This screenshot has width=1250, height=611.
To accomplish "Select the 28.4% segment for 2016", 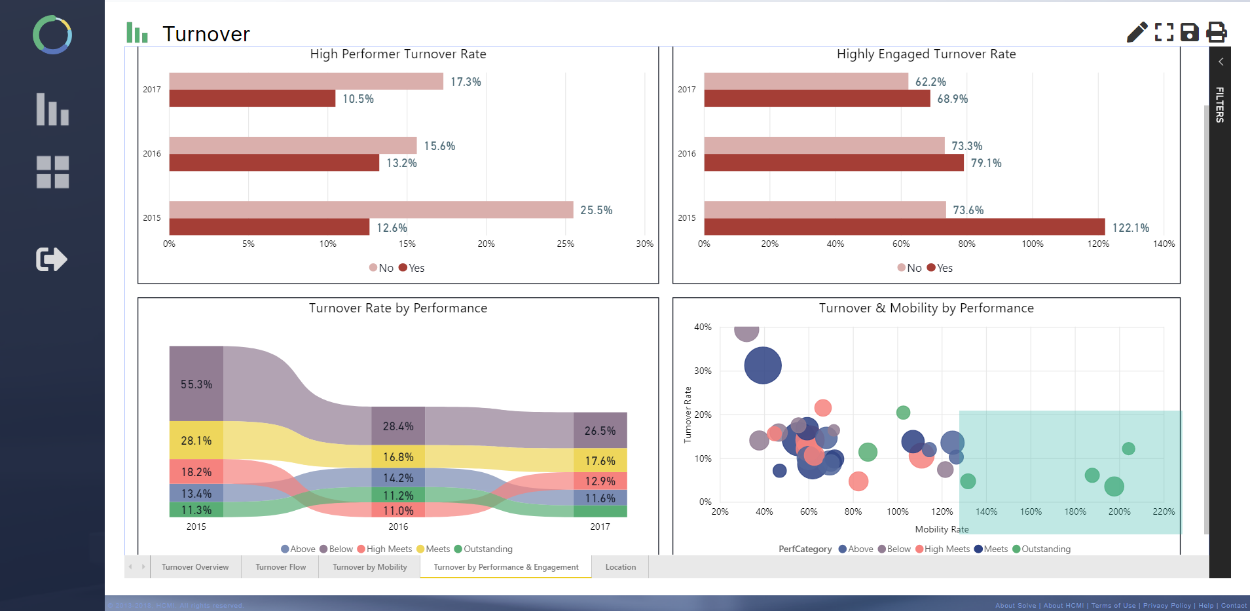I will 398,426.
